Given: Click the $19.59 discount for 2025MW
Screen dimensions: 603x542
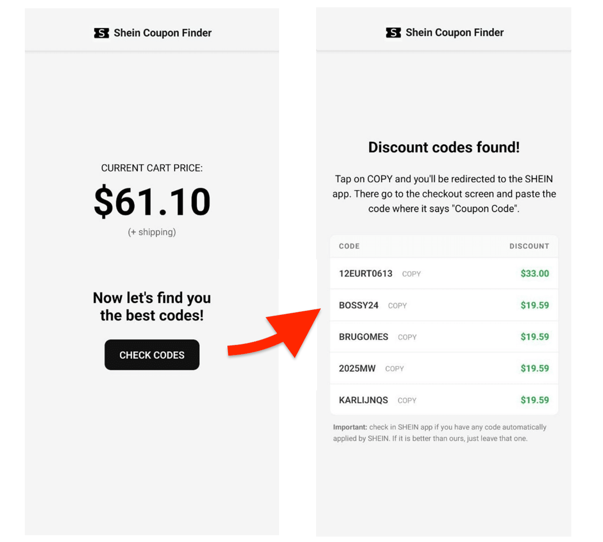Looking at the screenshot, I should pyautogui.click(x=534, y=368).
